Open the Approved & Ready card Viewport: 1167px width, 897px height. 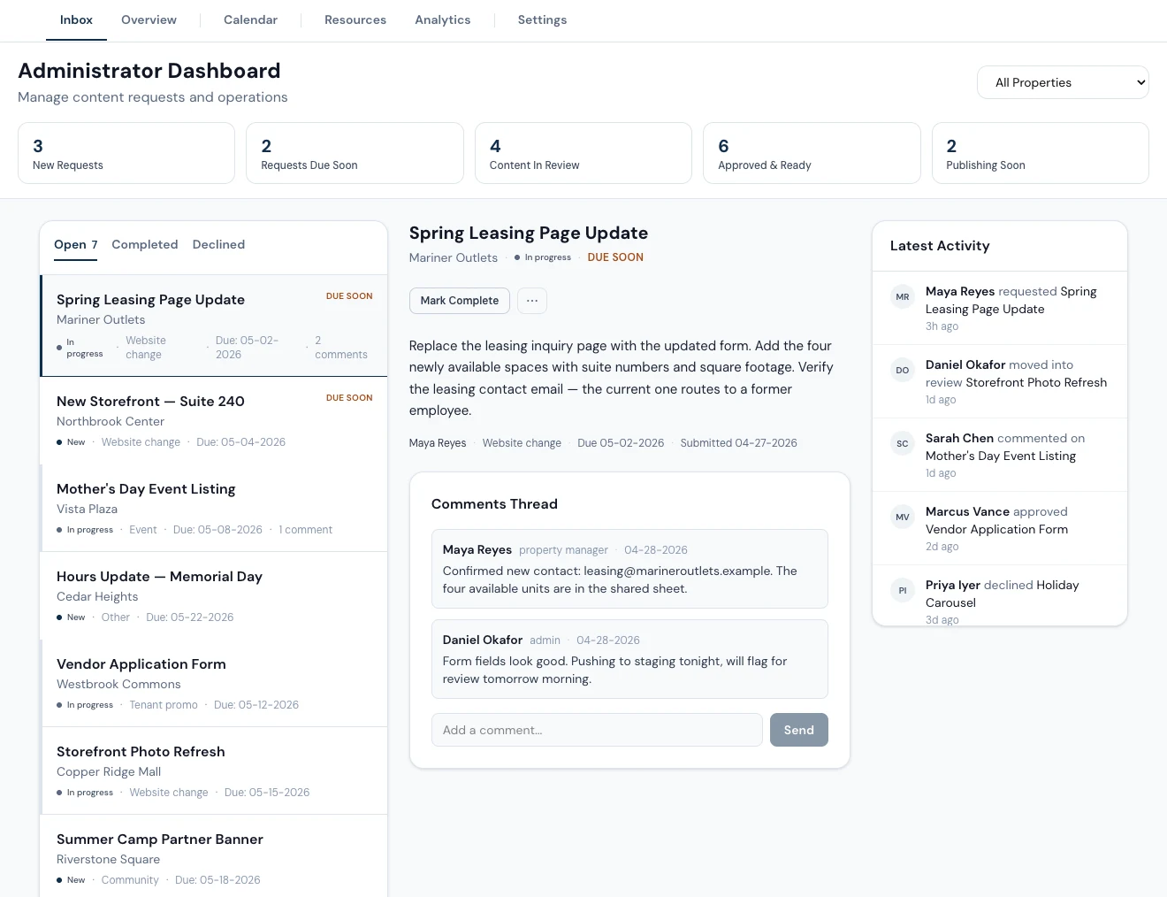[x=812, y=153]
